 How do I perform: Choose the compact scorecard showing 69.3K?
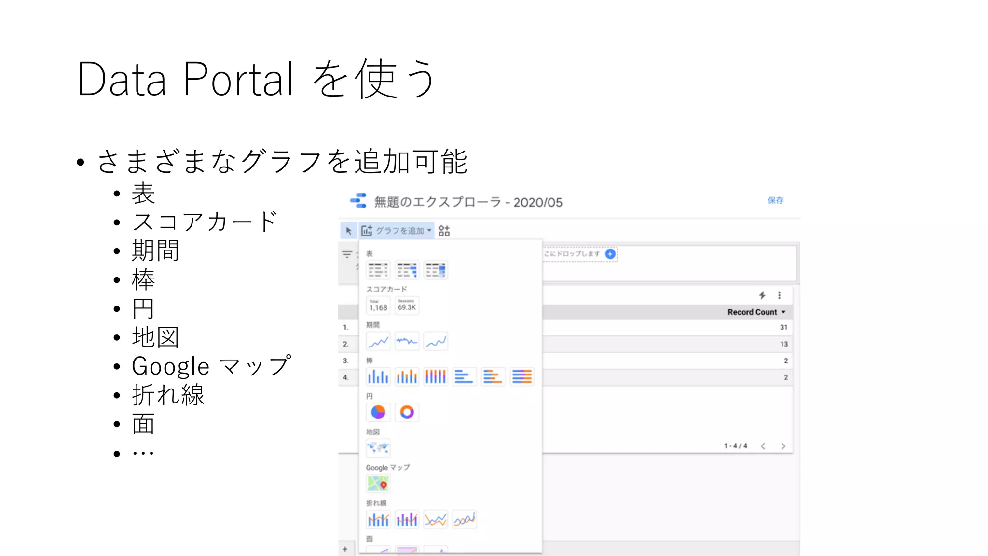[x=407, y=306]
